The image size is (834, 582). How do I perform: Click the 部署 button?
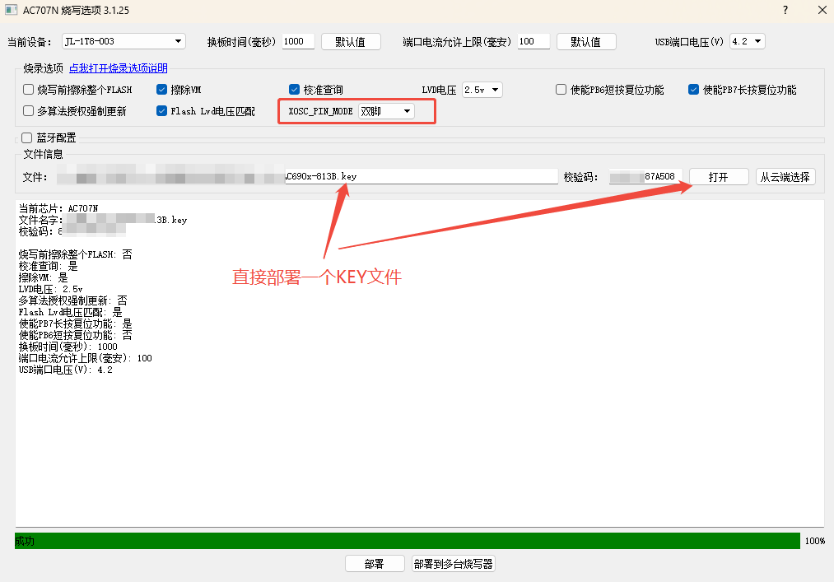[x=375, y=563]
